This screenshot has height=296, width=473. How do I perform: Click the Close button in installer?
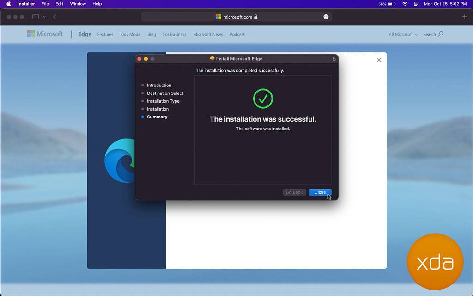click(x=320, y=192)
